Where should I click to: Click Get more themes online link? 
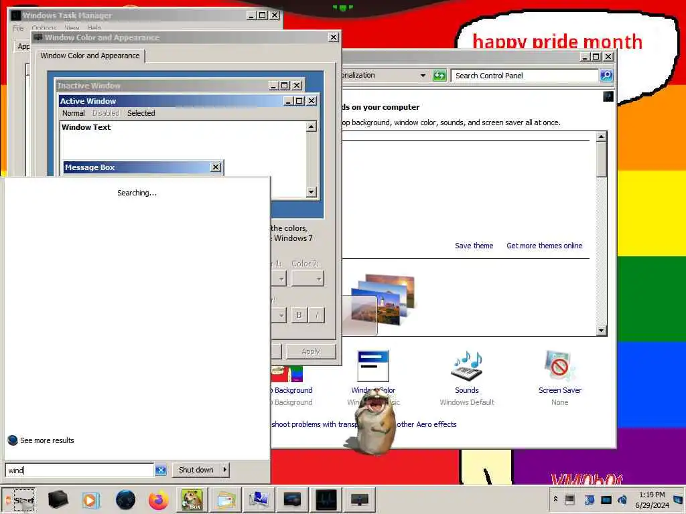(x=544, y=246)
